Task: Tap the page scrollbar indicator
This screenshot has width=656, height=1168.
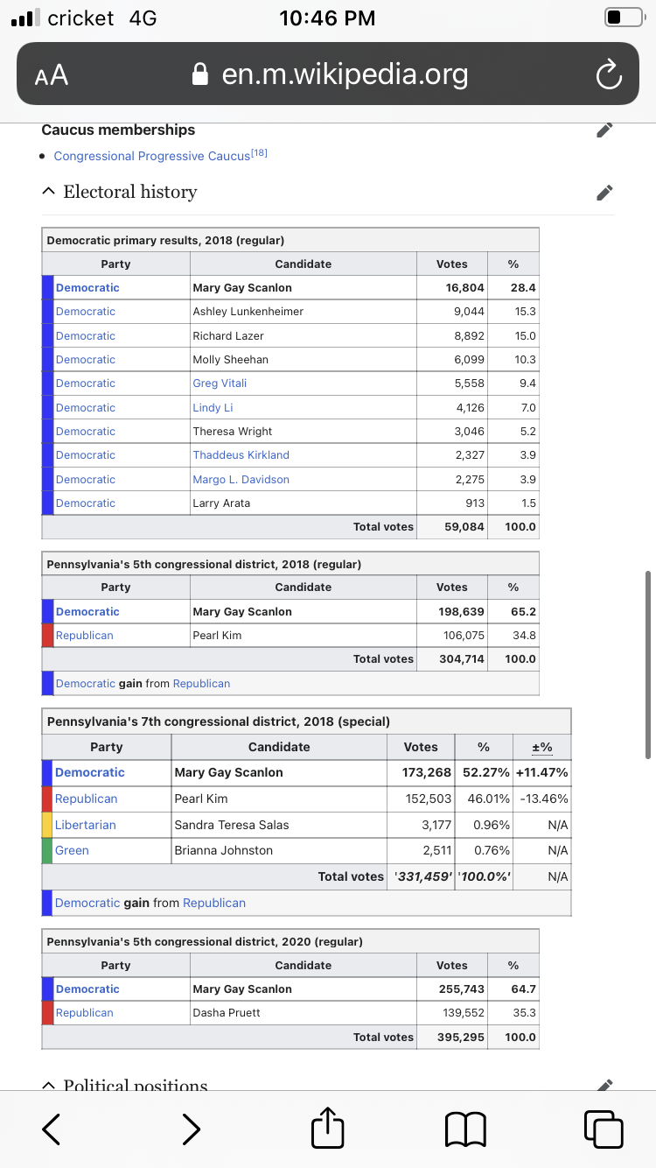Action: click(x=648, y=665)
